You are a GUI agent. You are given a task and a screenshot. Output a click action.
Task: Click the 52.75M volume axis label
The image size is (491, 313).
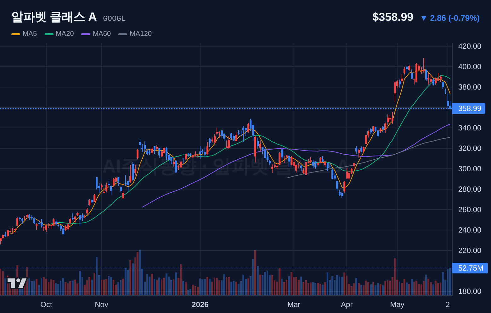[470, 268]
